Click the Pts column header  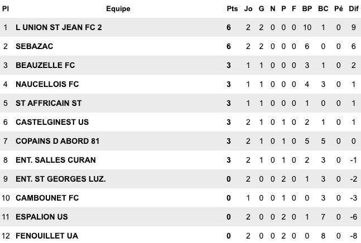tap(232, 8)
